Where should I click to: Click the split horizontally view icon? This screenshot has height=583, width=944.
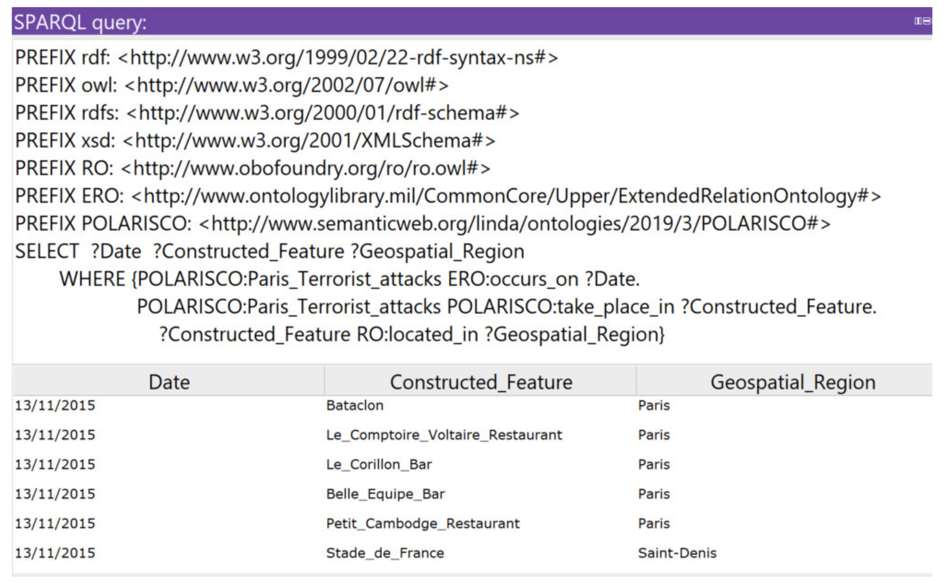(x=926, y=21)
